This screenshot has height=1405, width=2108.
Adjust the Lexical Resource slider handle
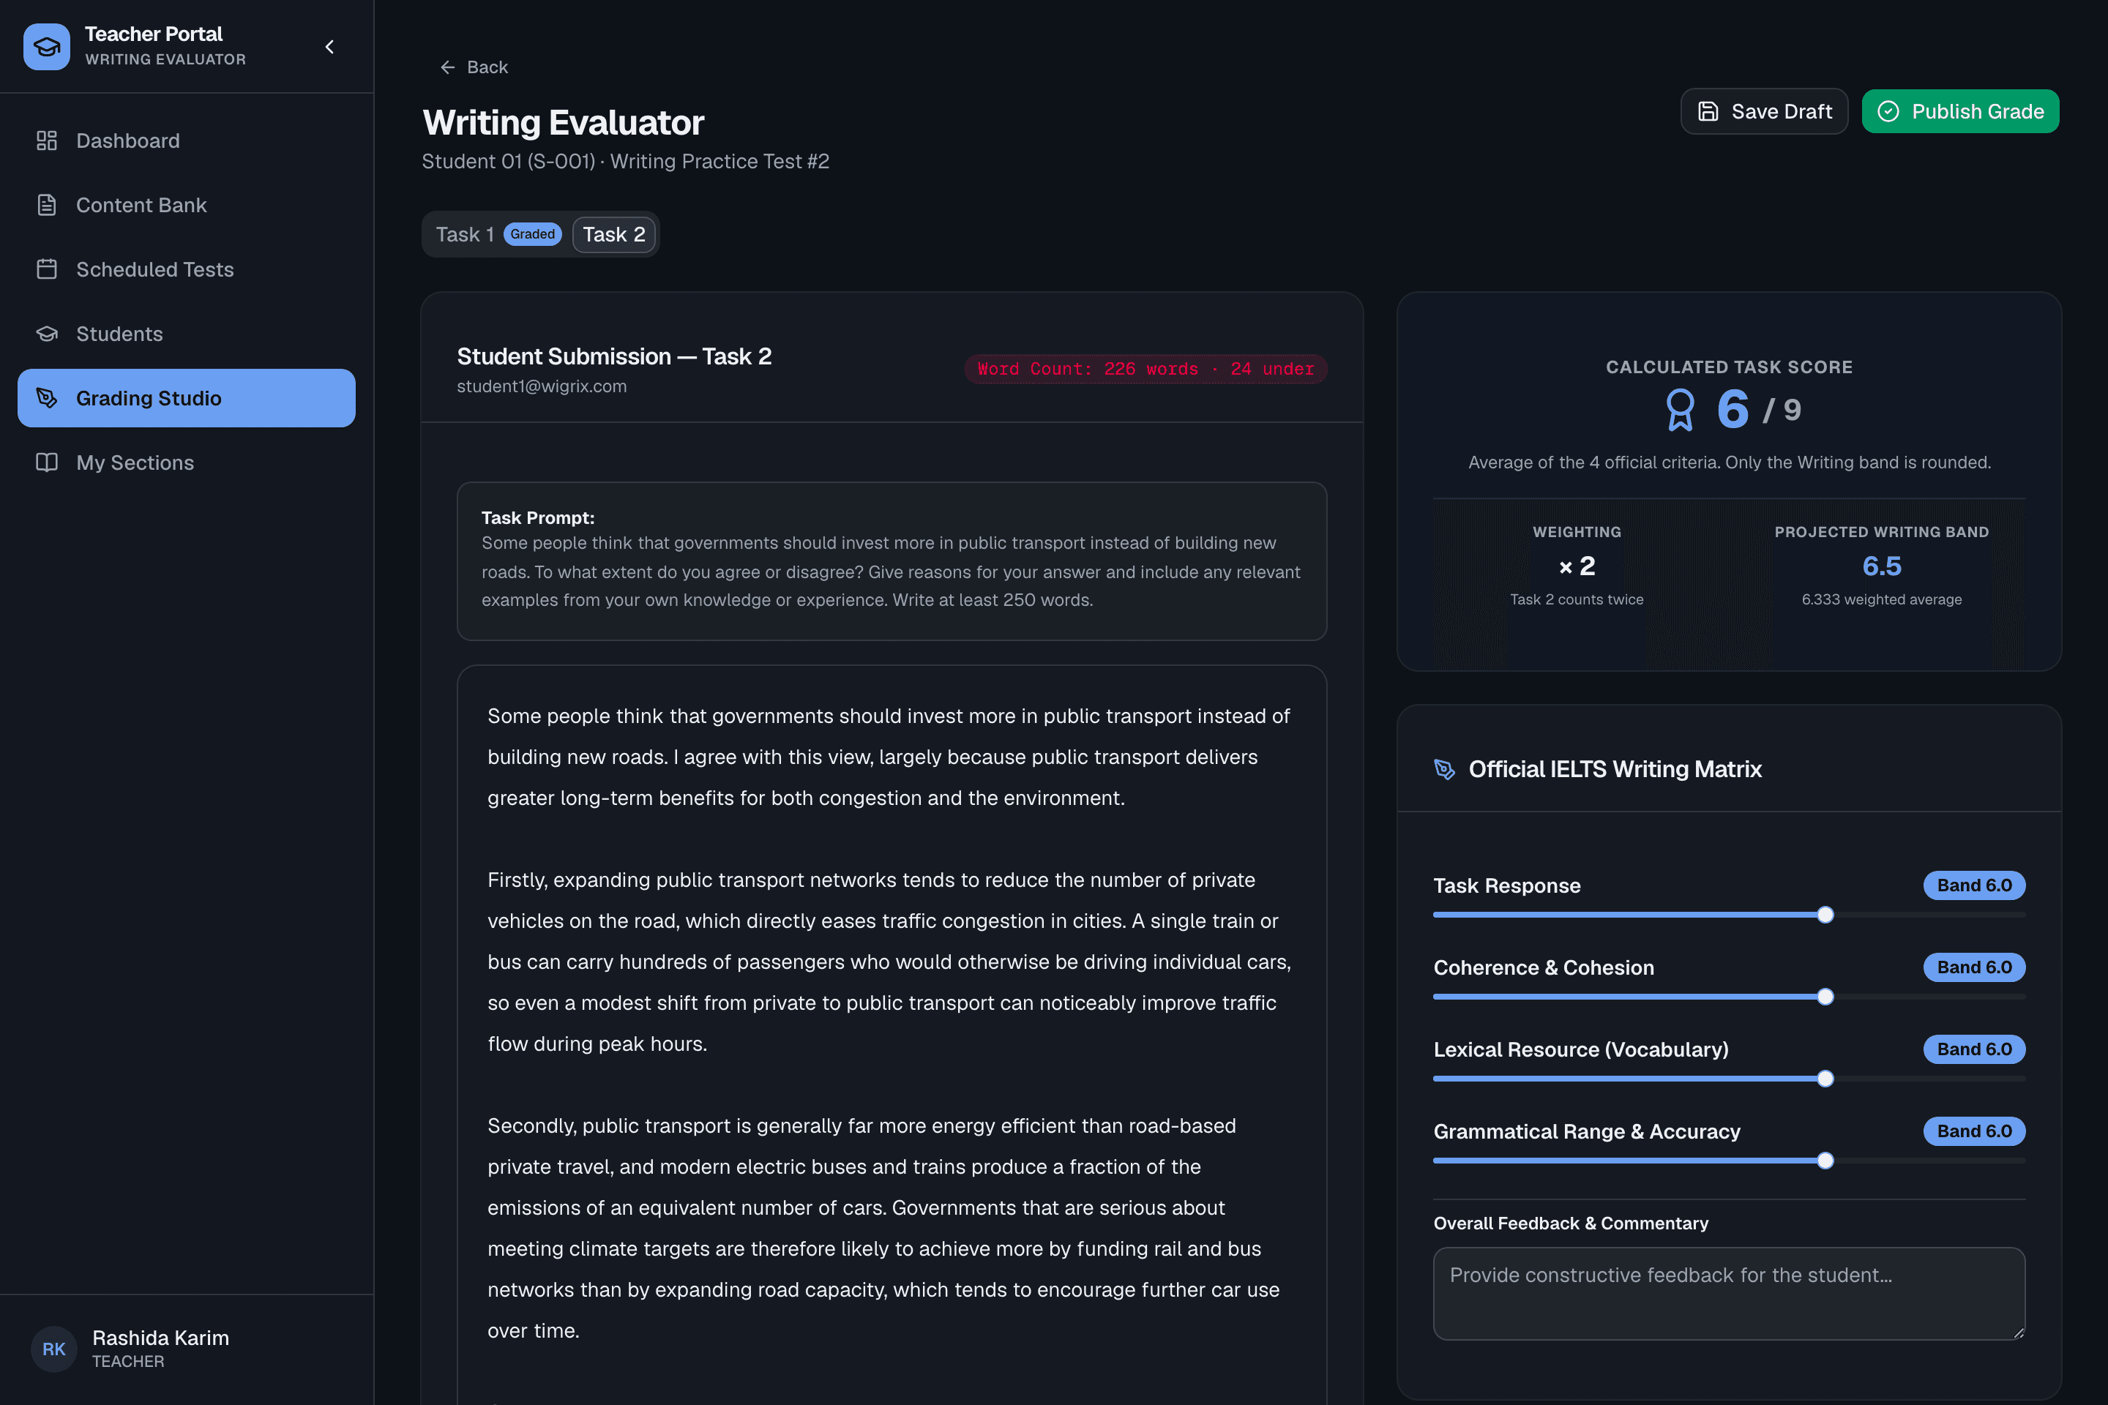(1825, 1079)
